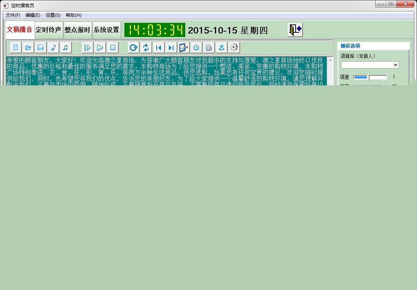Save the script with the floppy disk icon
417x290 pixels.
(x=40, y=48)
